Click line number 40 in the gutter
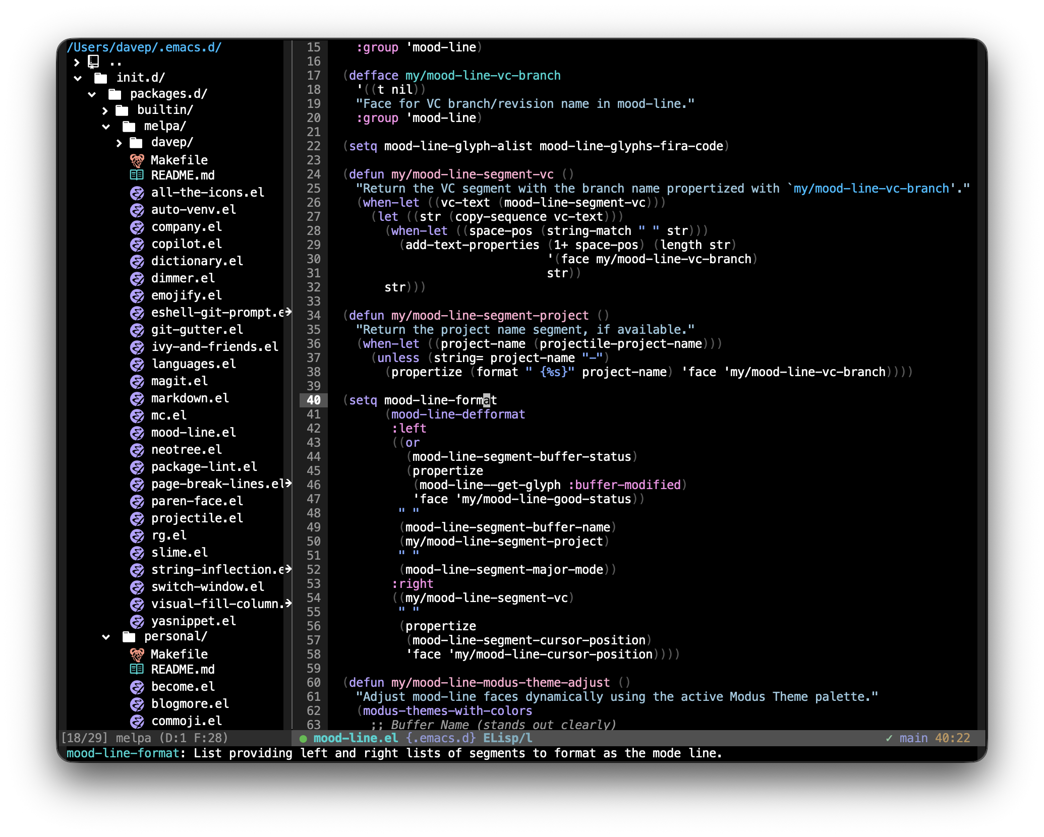The width and height of the screenshot is (1044, 837). click(x=314, y=400)
